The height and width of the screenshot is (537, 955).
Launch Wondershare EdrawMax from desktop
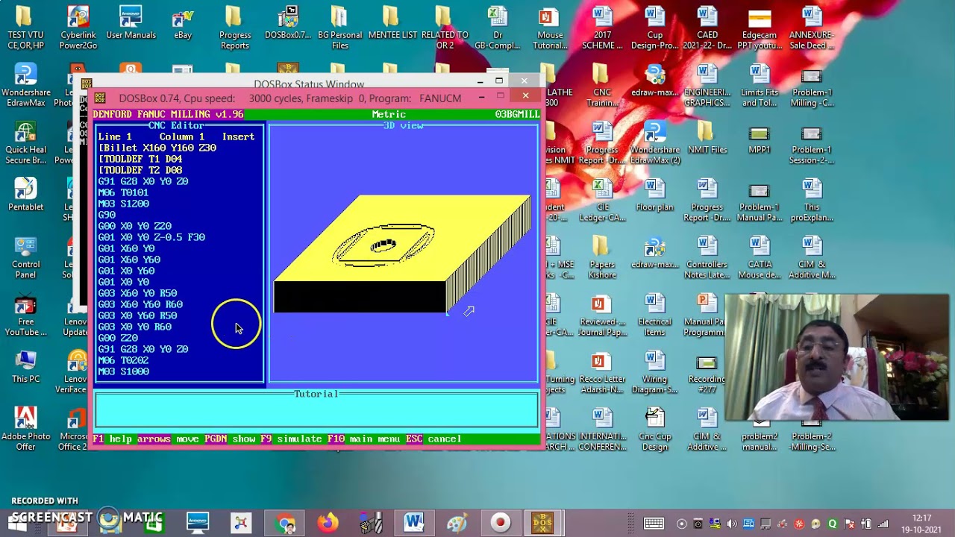[x=25, y=85]
